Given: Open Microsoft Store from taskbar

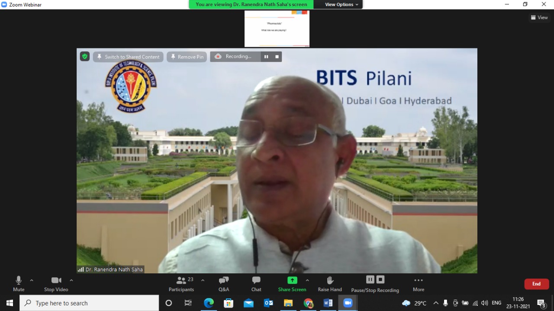Looking at the screenshot, I should point(229,303).
